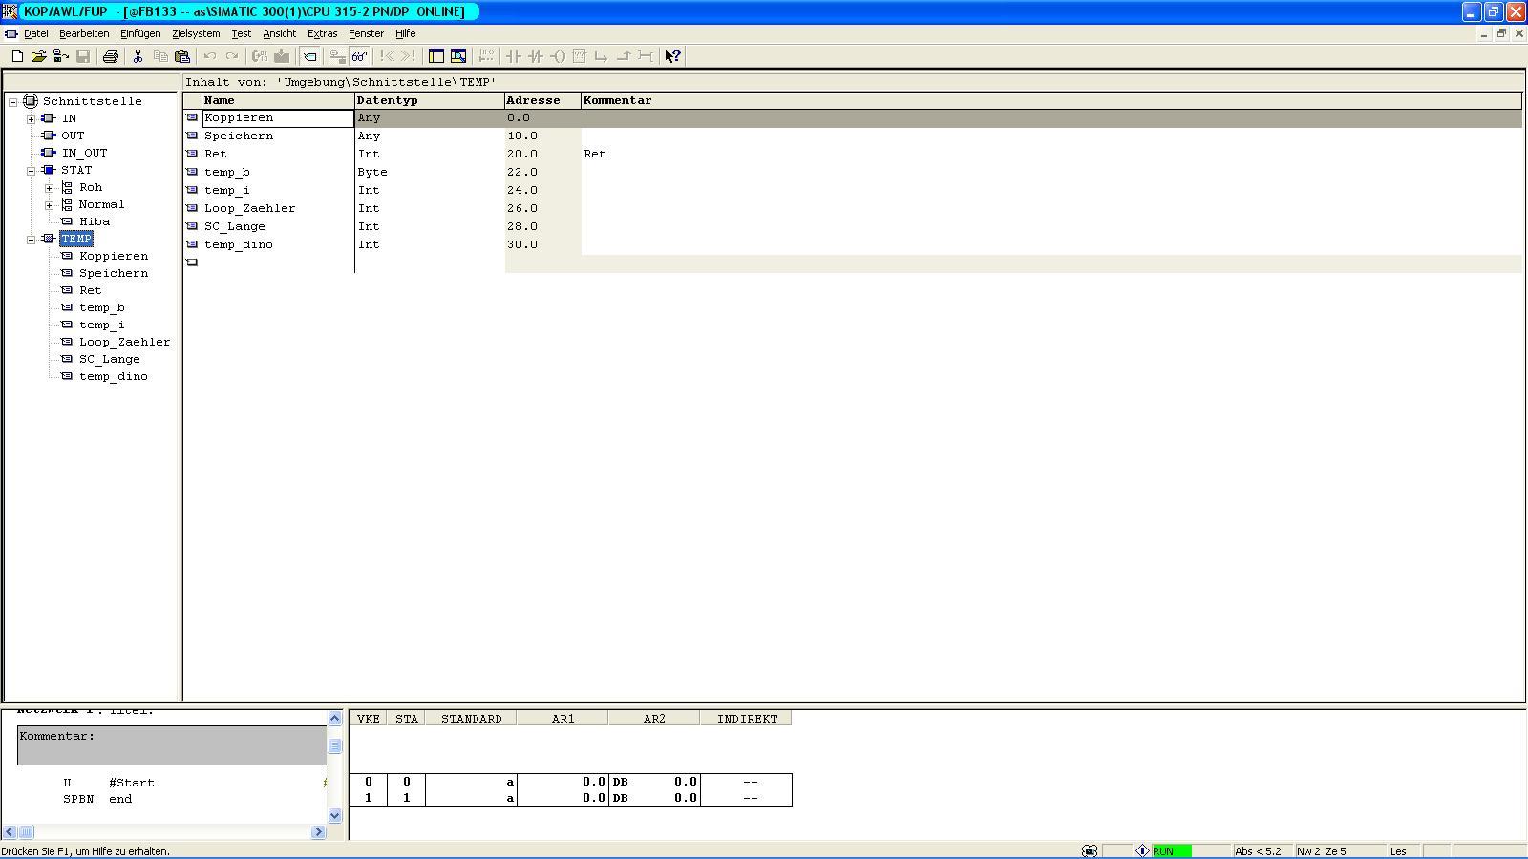Click the empty box element icon
Screen dimensions: 1528x859
(579, 56)
